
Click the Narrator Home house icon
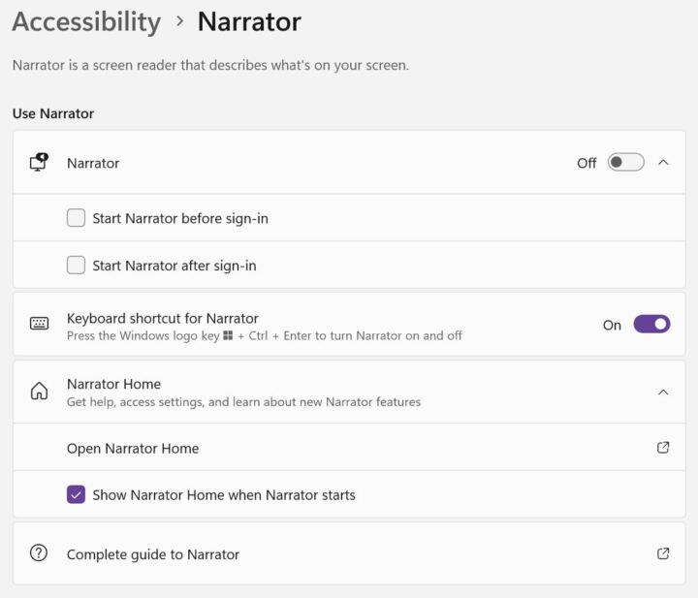[39, 392]
